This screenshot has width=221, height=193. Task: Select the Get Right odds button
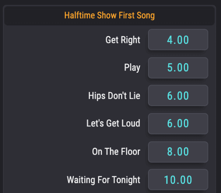(x=178, y=40)
